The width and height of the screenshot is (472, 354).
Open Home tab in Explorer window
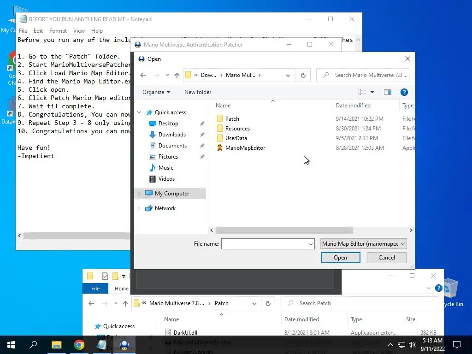(122, 289)
